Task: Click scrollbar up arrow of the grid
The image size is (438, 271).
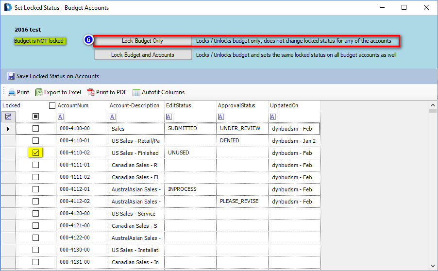Action: pos(433,105)
